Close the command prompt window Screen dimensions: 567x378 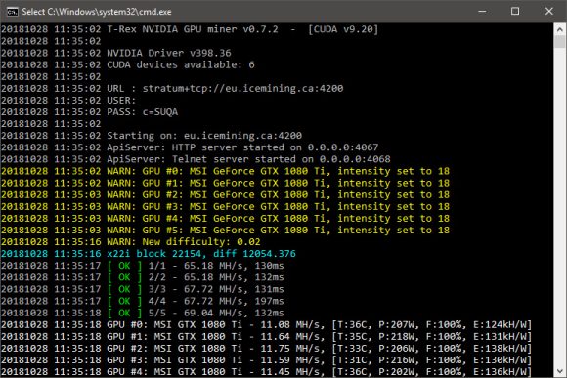click(549, 11)
